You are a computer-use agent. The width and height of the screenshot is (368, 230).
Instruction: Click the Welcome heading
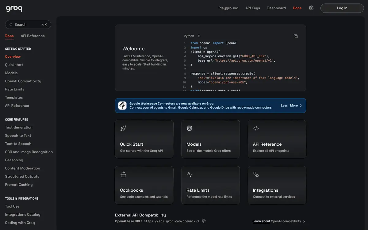[x=133, y=48]
